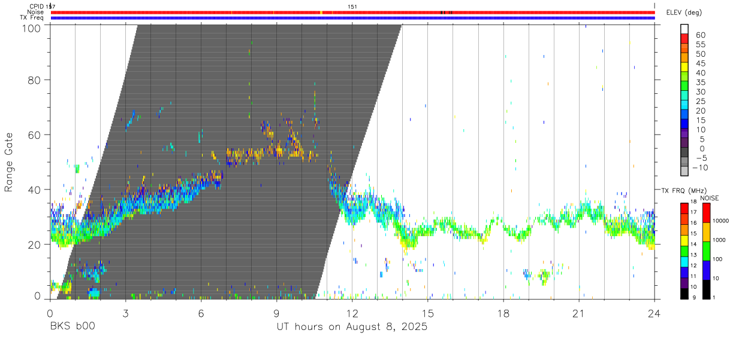Pick the red TX FRQ swatch between 17 and 18
The height and width of the screenshot is (339, 736).
(684, 209)
